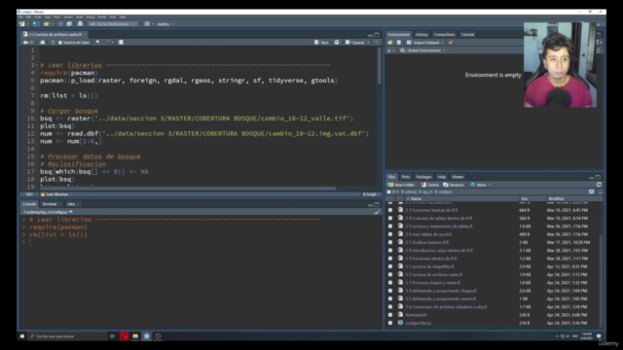The image size is (623, 350).
Task: Click the workspace panes grid icon
Action: coord(147,24)
